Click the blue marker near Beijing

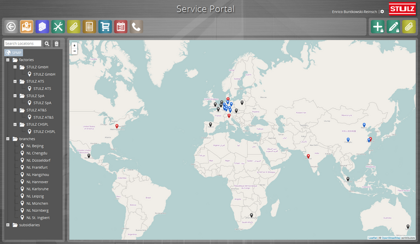[x=364, y=125]
